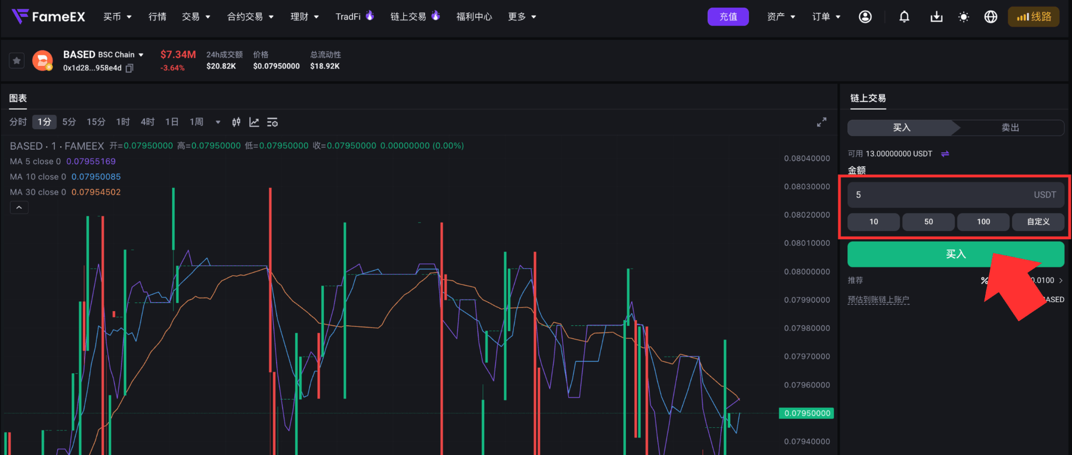Click the green 0.07950000 price axis label

(x=807, y=413)
